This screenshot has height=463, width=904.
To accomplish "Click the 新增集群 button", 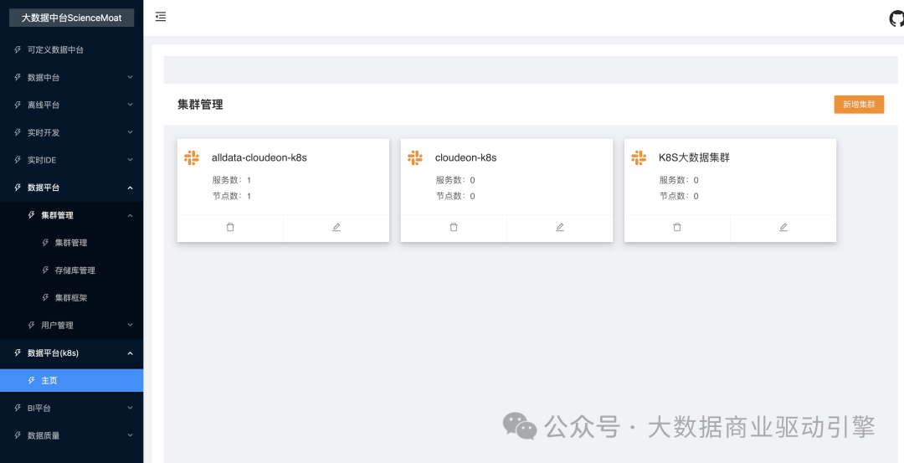I will [859, 105].
